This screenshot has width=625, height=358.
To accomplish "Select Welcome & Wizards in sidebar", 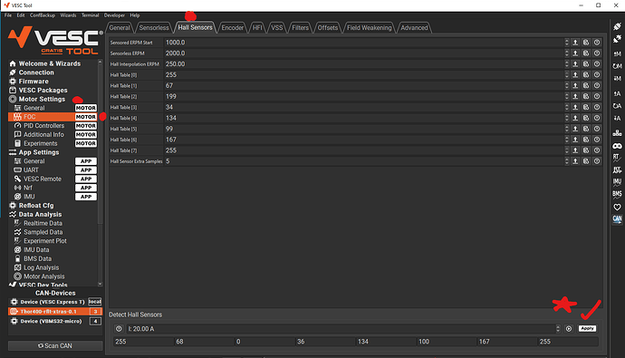I will click(50, 63).
